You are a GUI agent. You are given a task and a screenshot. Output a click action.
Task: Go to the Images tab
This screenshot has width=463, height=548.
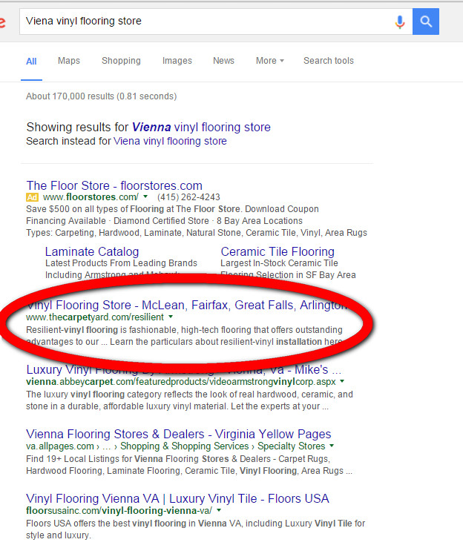click(177, 61)
